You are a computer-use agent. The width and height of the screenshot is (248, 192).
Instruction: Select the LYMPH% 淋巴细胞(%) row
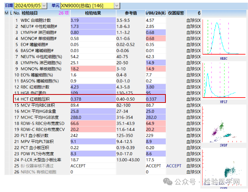(x=103, y=63)
